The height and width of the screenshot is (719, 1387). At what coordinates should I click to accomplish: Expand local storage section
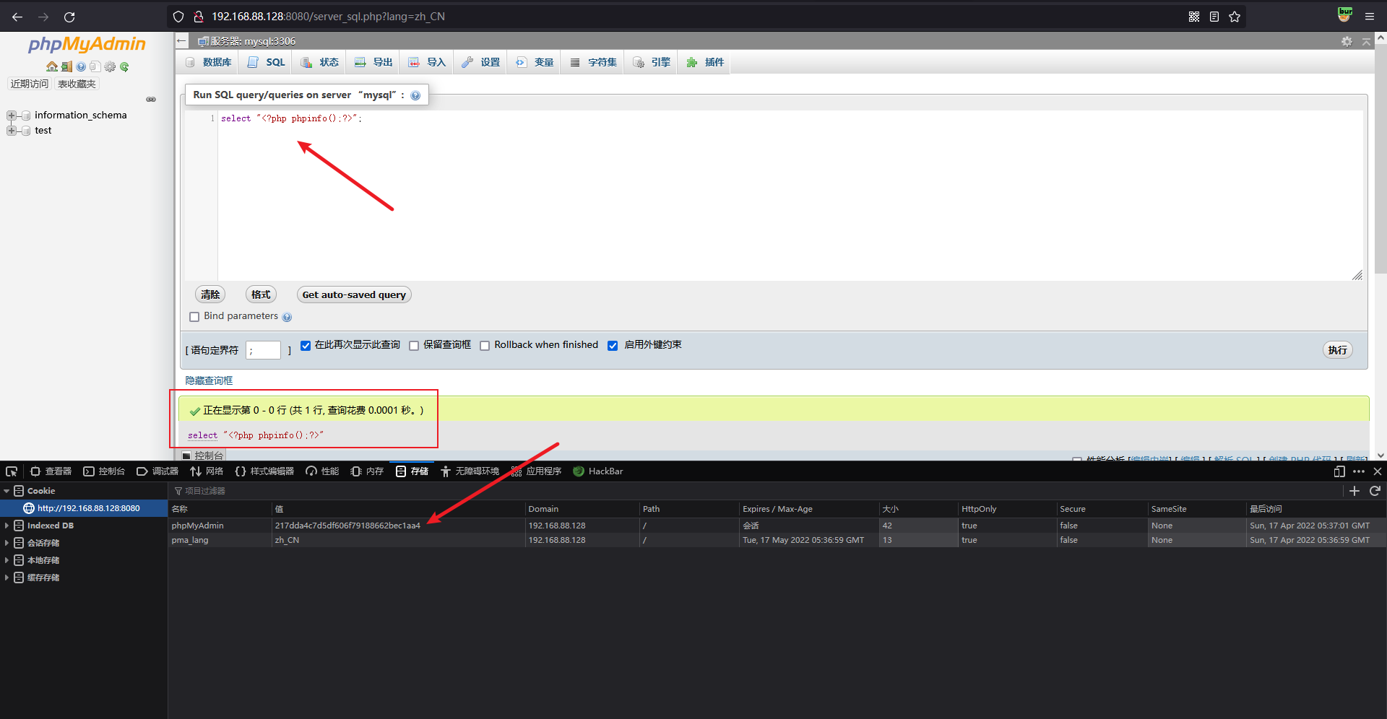pyautogui.click(x=7, y=560)
